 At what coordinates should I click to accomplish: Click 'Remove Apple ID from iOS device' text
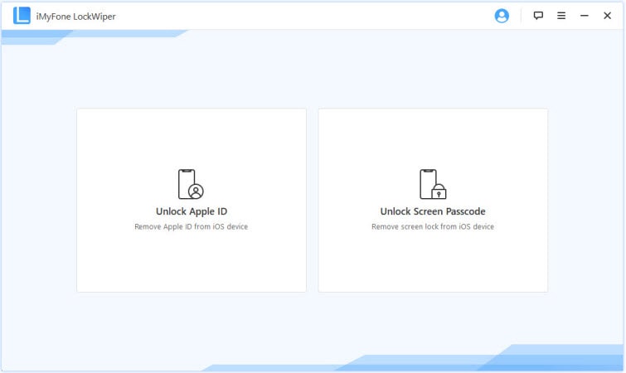pos(192,226)
